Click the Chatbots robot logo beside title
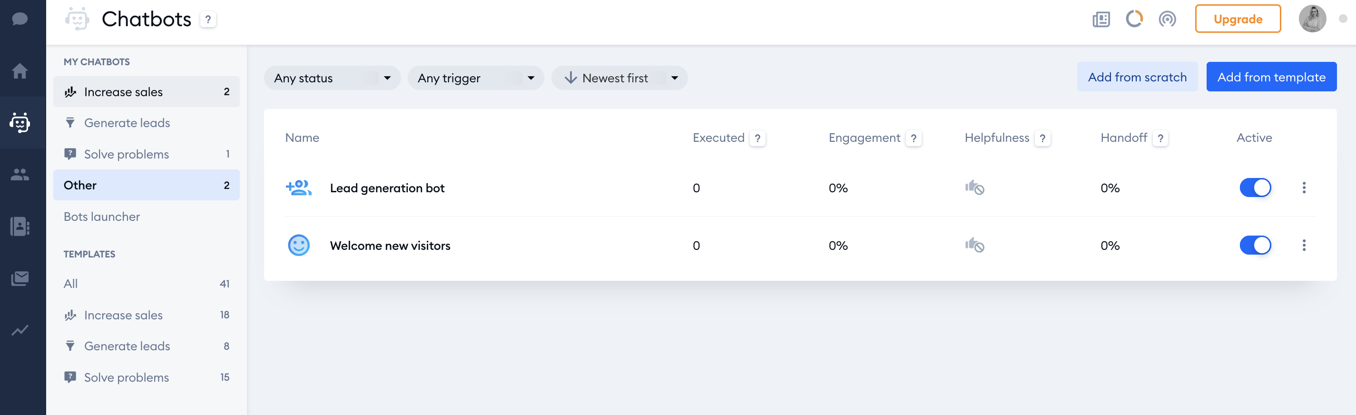The width and height of the screenshot is (1356, 415). [77, 19]
